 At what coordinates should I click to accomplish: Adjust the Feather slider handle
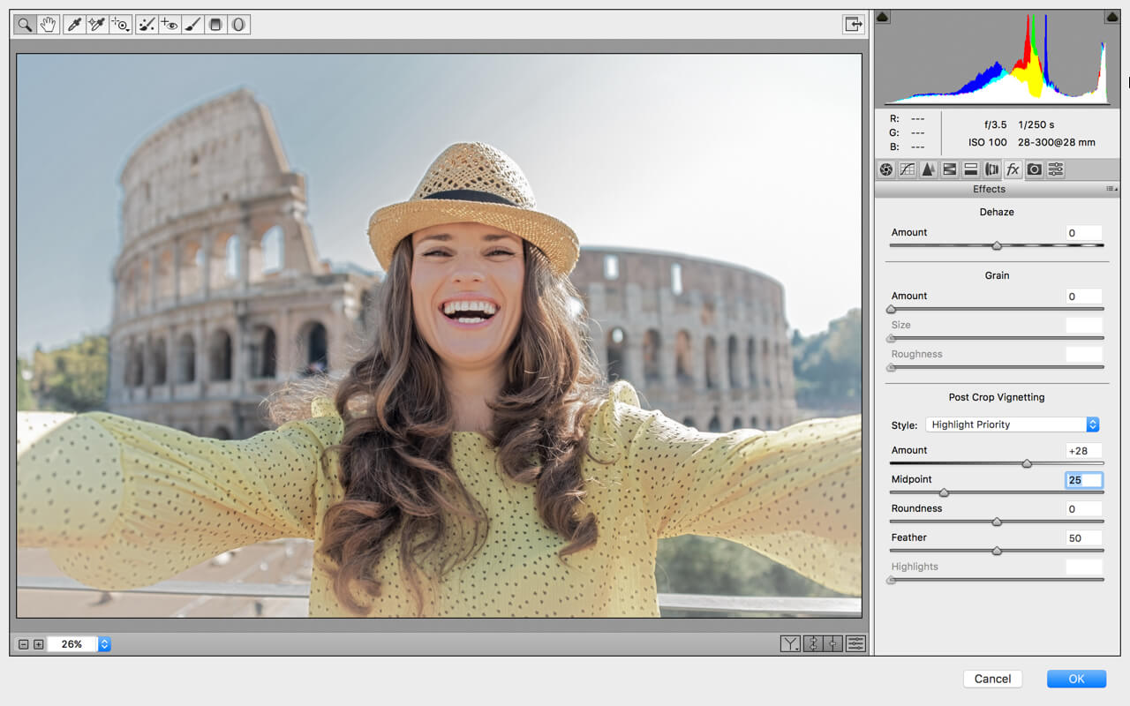pyautogui.click(x=997, y=551)
